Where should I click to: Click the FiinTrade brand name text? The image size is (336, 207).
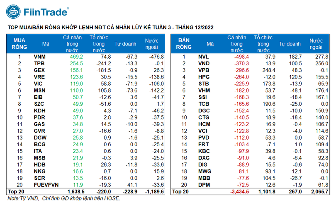[46, 12]
